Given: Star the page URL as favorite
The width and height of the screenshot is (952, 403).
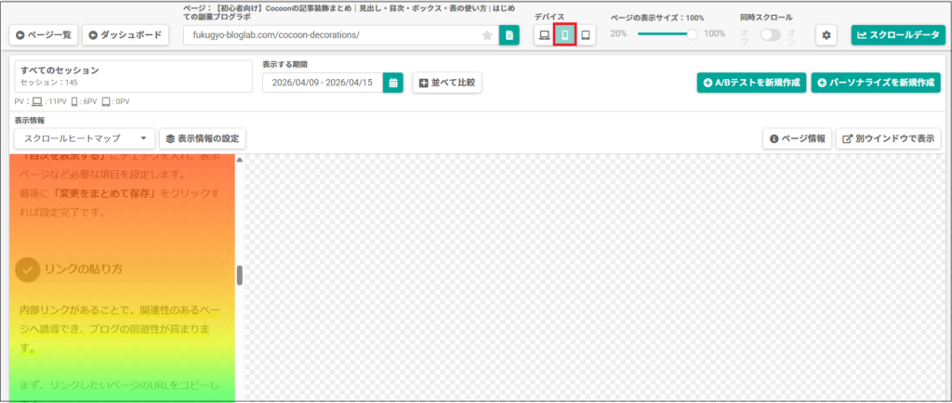Looking at the screenshot, I should [487, 36].
